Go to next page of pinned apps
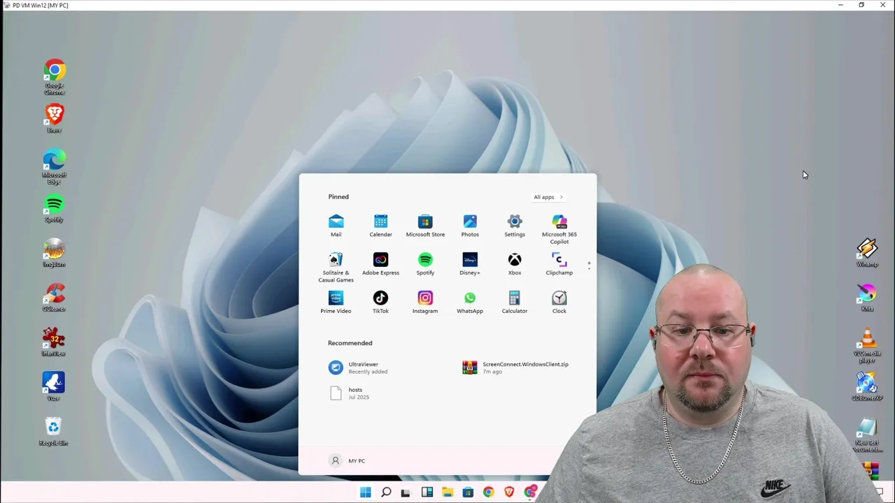895x503 pixels. click(589, 268)
